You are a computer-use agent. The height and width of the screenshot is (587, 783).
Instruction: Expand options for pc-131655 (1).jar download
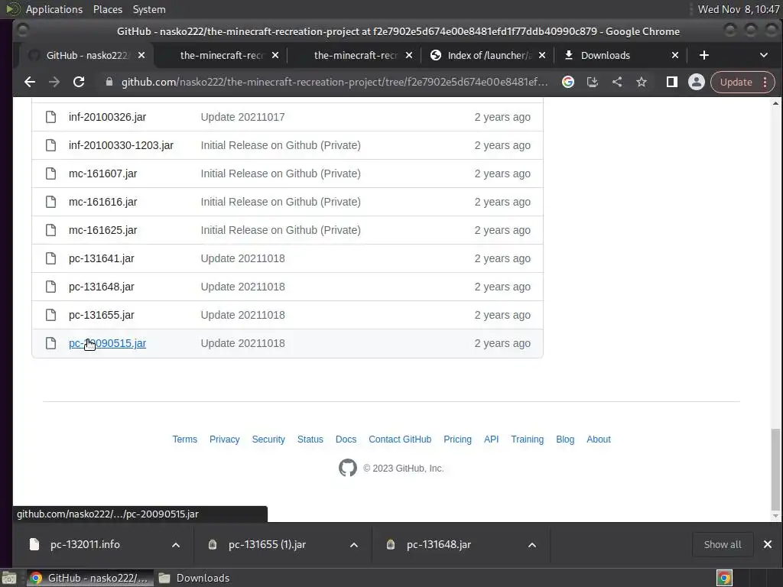pos(354,545)
